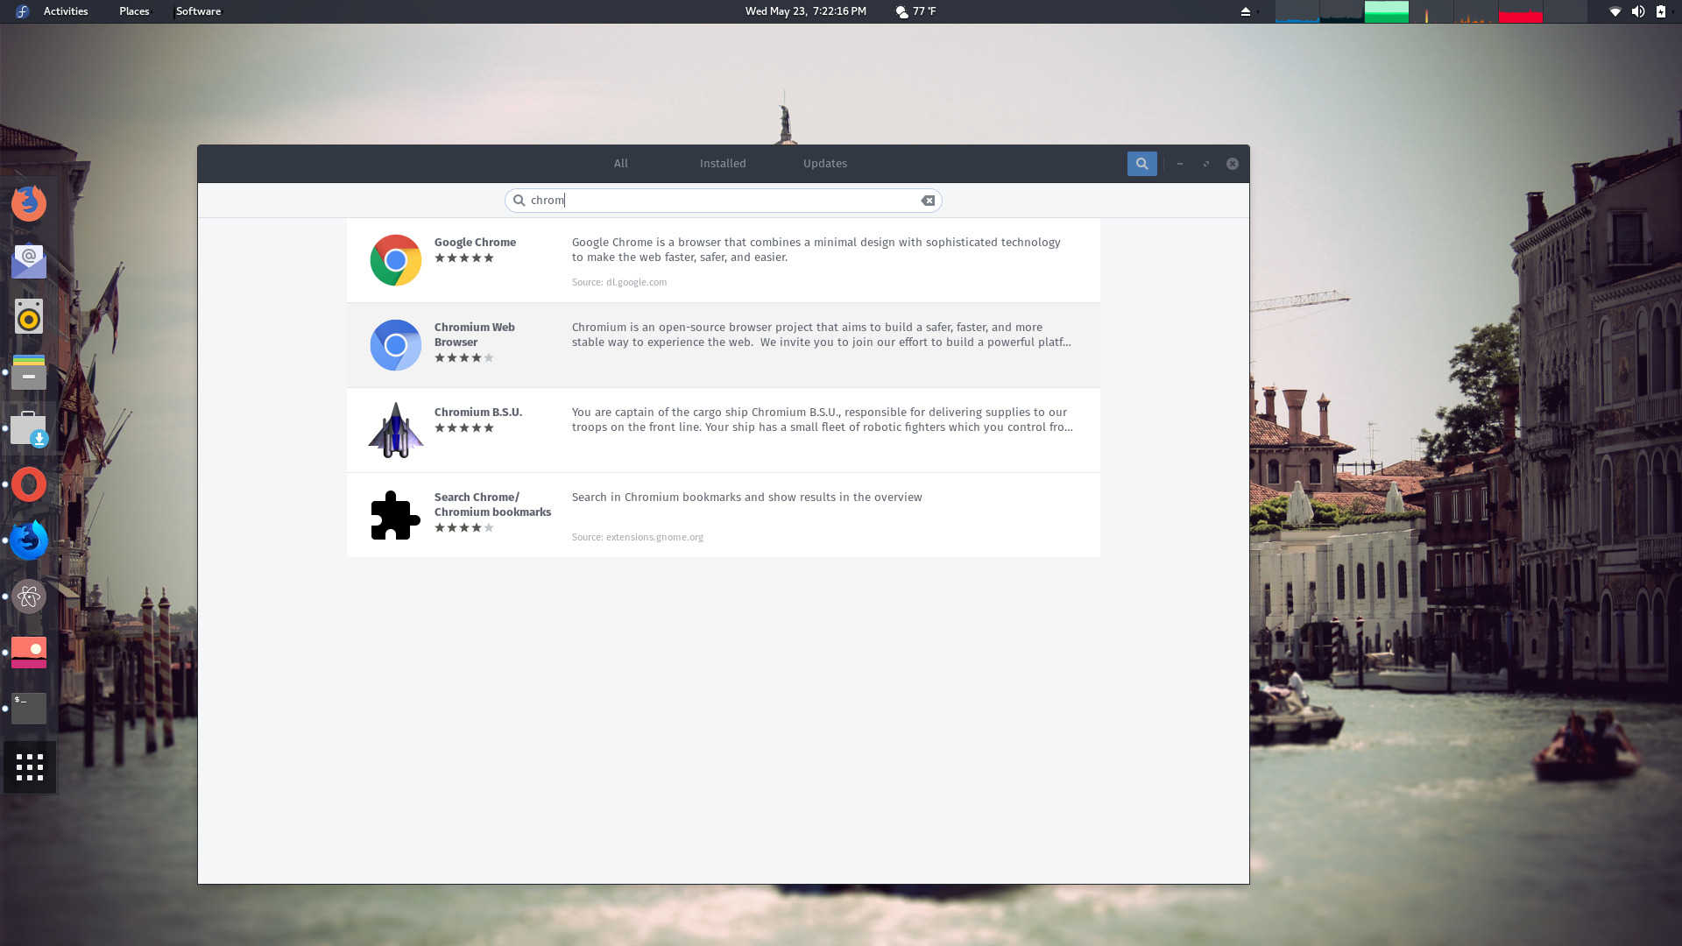Toggle the search button in Software header
The height and width of the screenshot is (946, 1682).
pos(1141,164)
